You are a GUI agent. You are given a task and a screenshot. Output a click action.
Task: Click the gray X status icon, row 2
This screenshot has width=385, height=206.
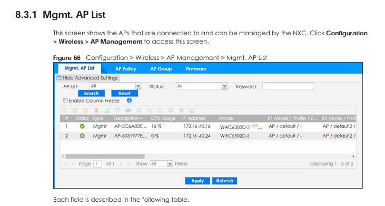click(82, 136)
